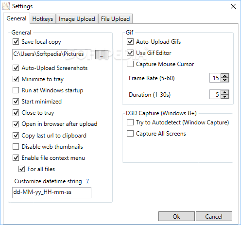Confirm settings with Ok button
Image resolution: width=241 pixels, height=225 pixels.
176,216
